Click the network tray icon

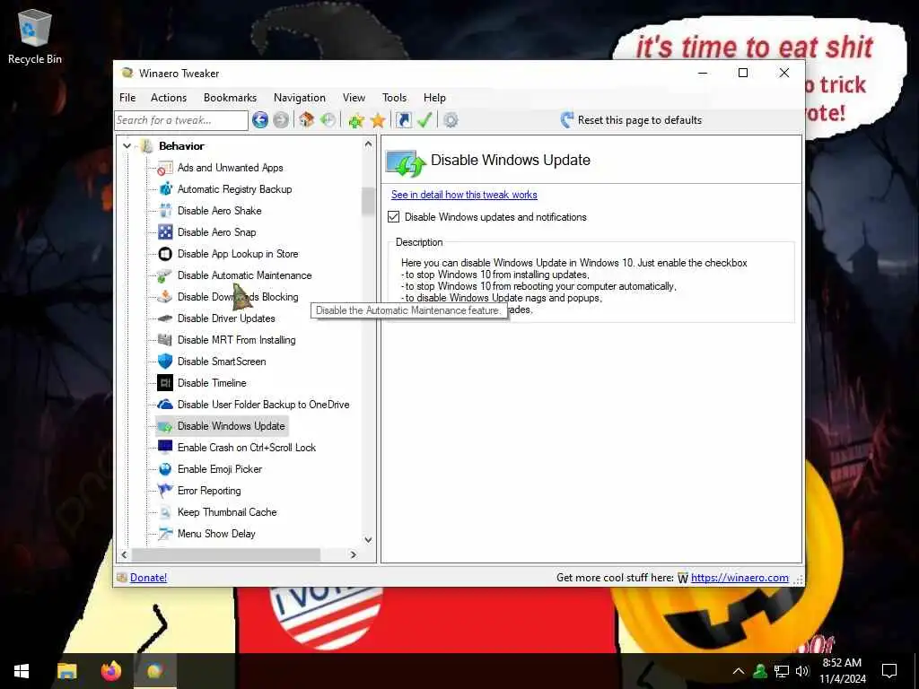point(782,671)
